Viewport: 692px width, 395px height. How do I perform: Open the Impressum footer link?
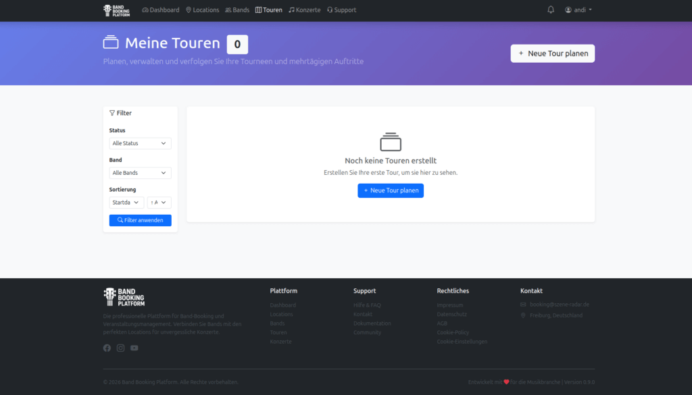(450, 305)
